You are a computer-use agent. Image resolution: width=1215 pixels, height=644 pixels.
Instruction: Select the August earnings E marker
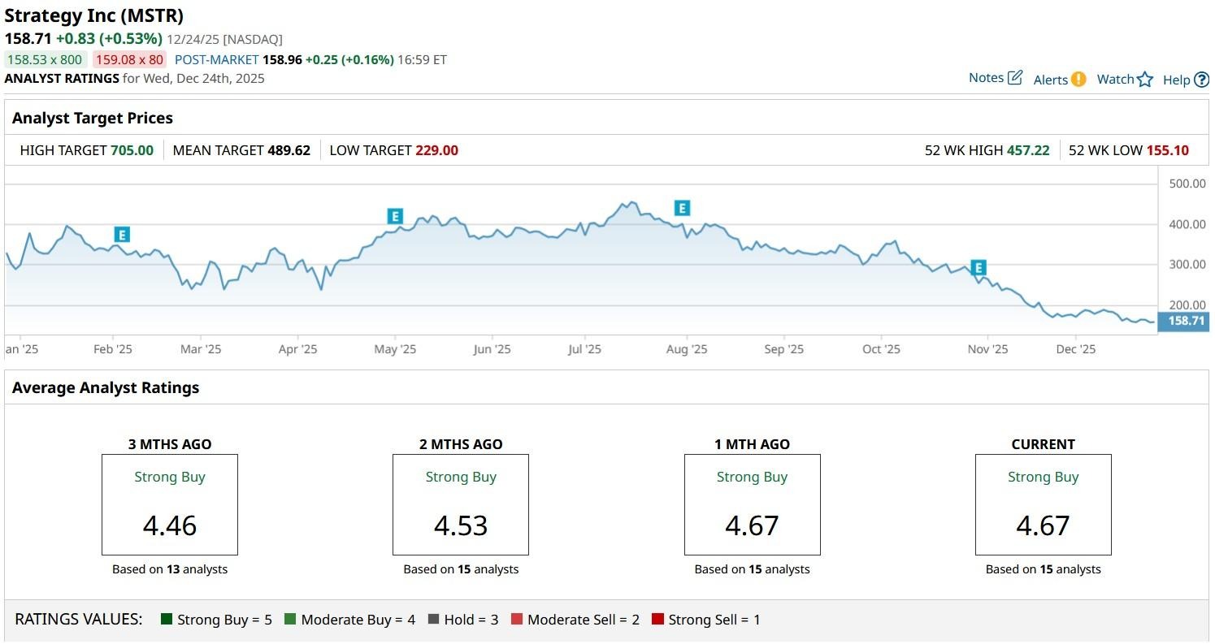(x=682, y=208)
